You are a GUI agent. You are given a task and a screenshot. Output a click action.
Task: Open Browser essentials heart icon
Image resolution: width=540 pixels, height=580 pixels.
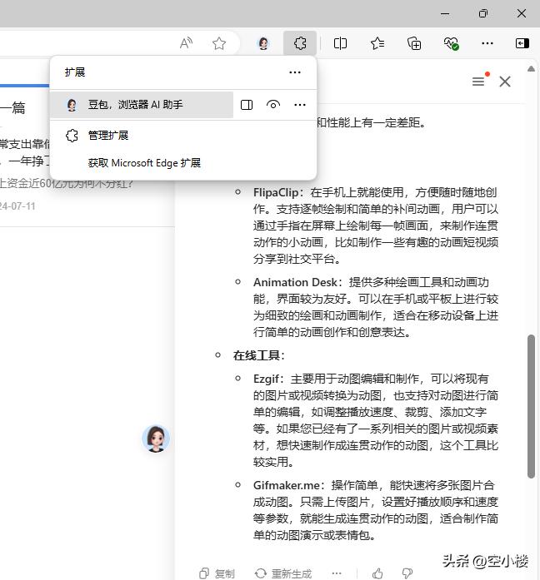click(451, 43)
